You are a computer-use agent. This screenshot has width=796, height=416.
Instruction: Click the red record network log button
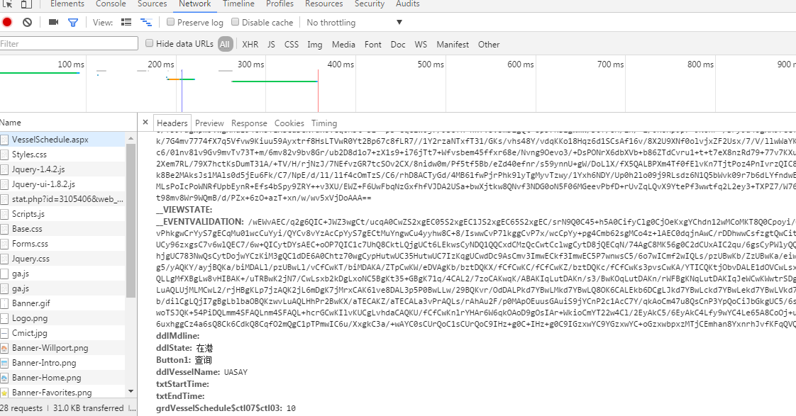(7, 22)
